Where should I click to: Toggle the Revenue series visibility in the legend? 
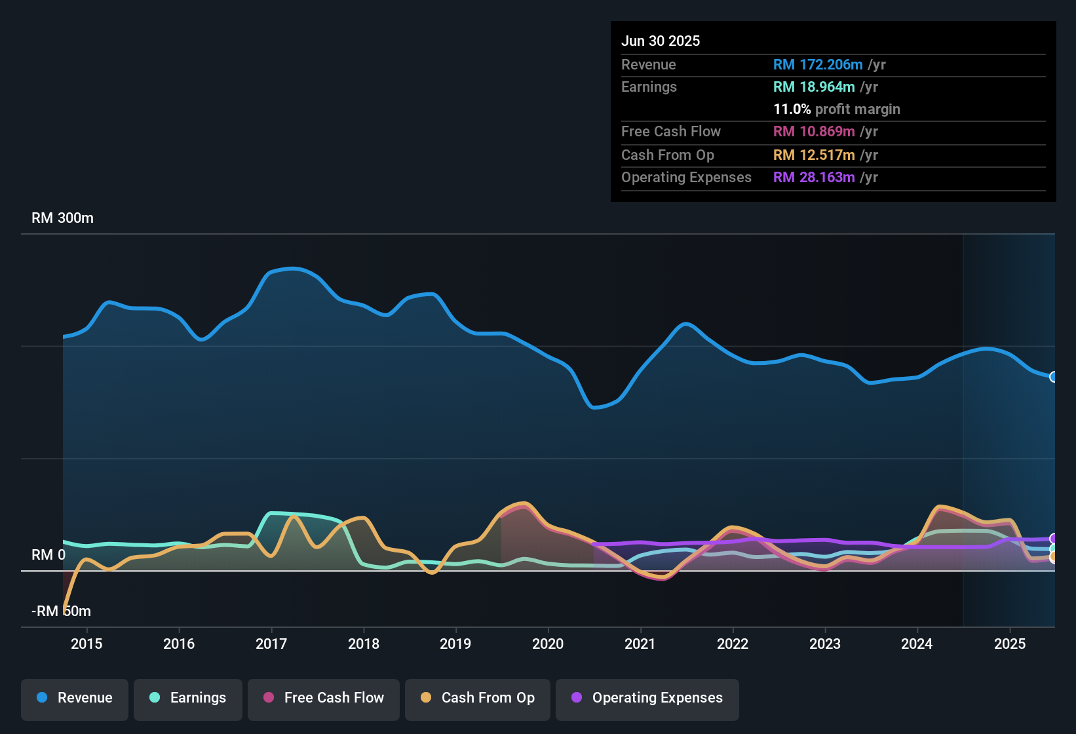click(x=74, y=698)
